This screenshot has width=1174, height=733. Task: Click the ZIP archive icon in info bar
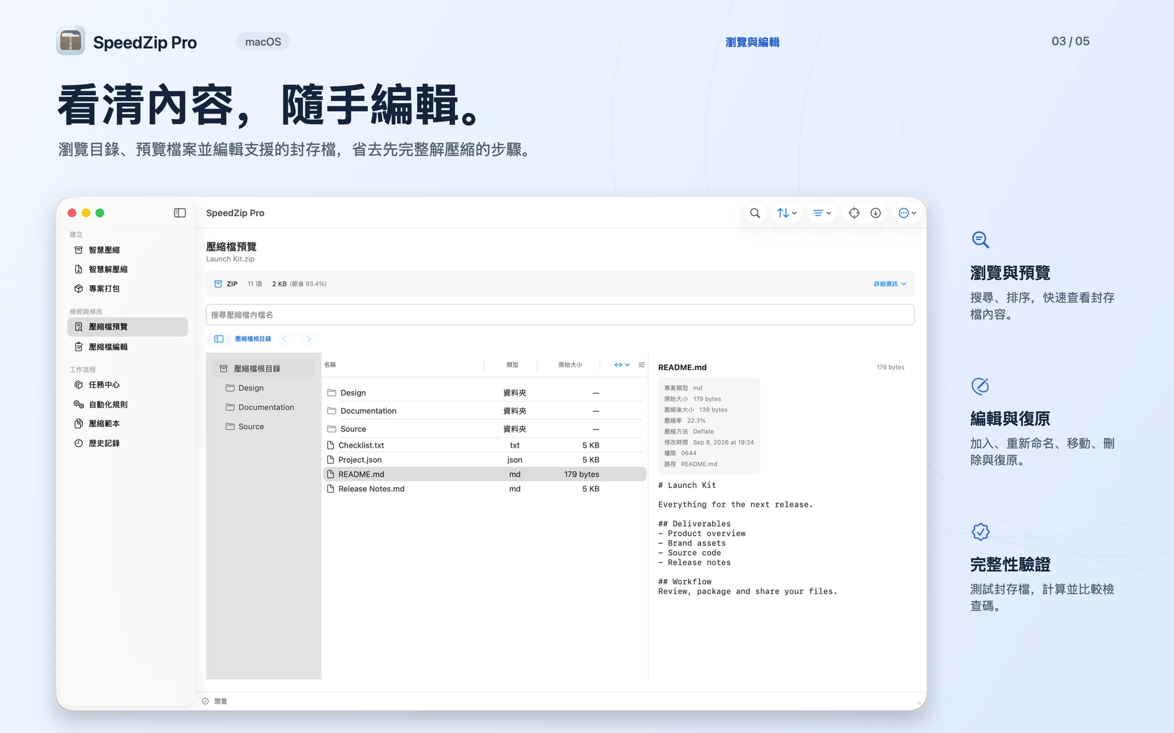click(218, 284)
